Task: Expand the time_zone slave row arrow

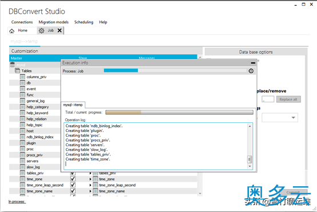Action: pyautogui.click(x=90, y=179)
